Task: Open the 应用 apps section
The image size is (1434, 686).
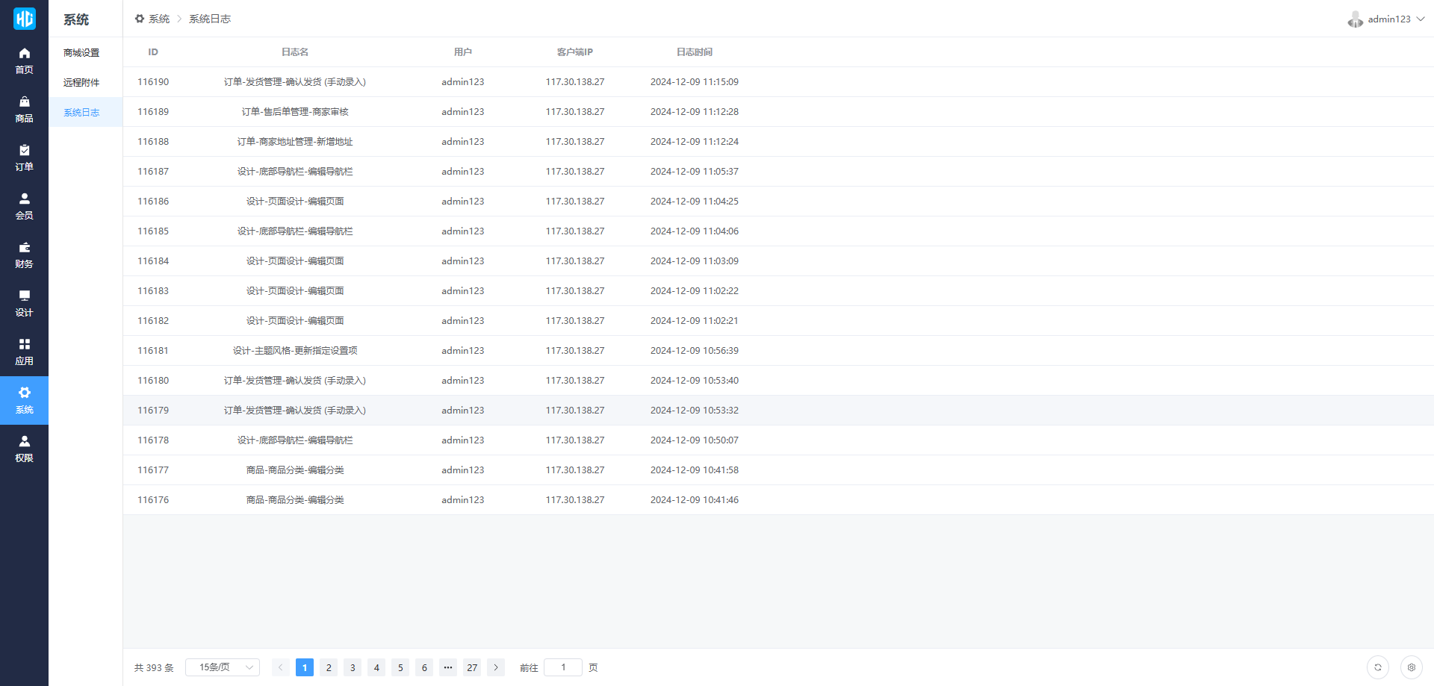Action: [24, 352]
